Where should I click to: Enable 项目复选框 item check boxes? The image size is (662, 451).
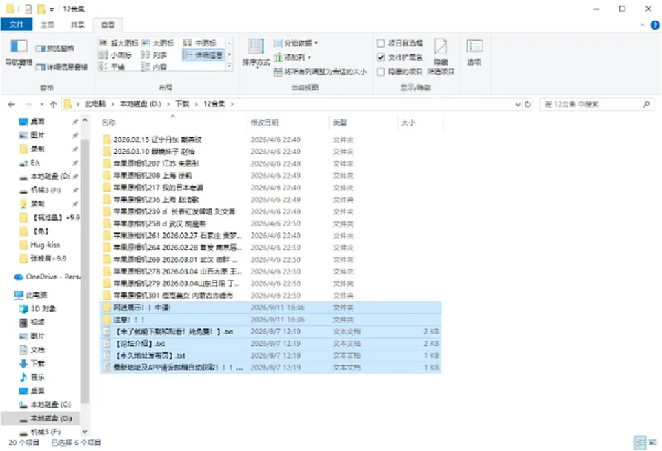click(399, 43)
